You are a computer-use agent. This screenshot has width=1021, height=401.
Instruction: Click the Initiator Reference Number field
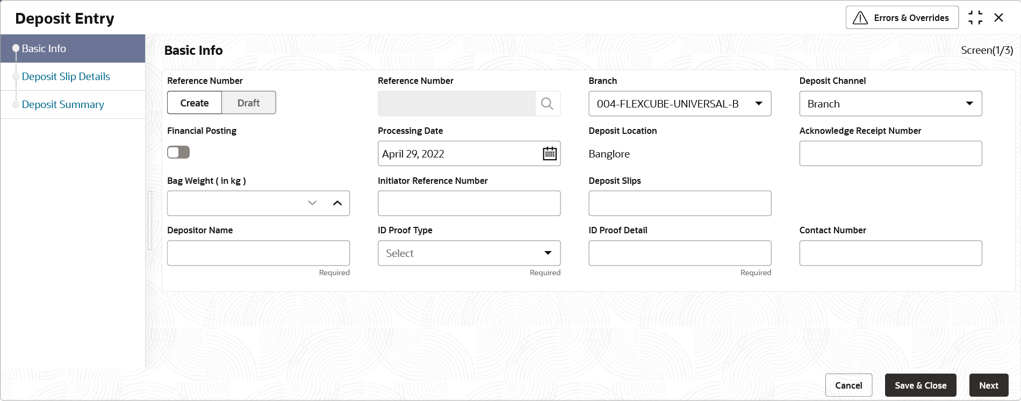point(469,203)
